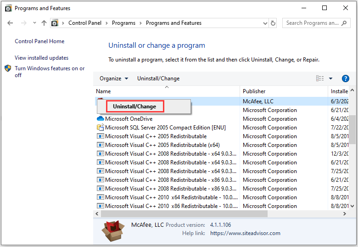Open the view options dropdown arrow
Viewport: 358px width, 247px height.
pos(330,79)
